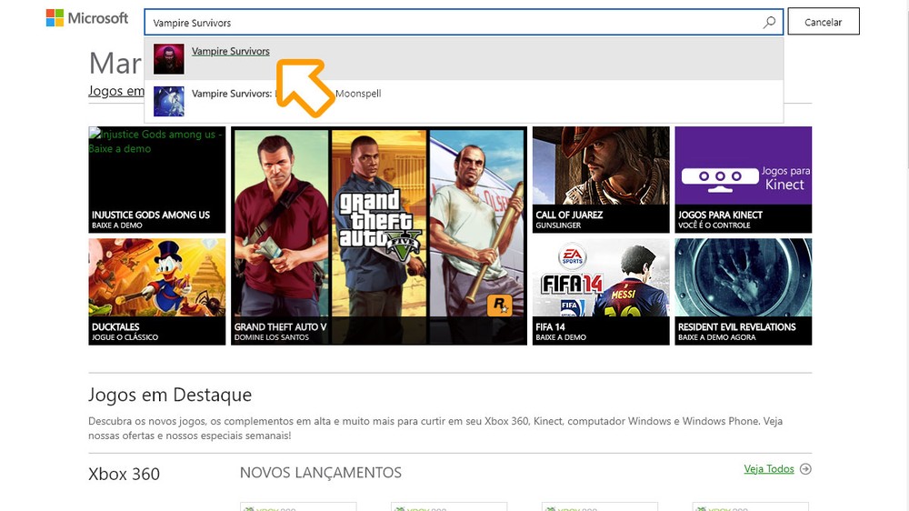Click the NOVOS LANÇAMENTOS heading
This screenshot has height=511, width=909.
321,473
